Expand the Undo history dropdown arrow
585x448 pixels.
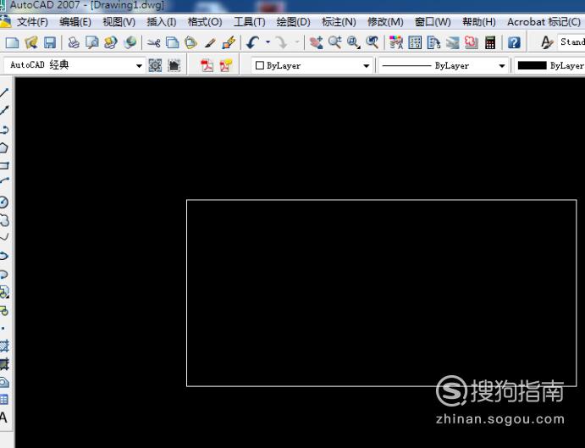(268, 42)
